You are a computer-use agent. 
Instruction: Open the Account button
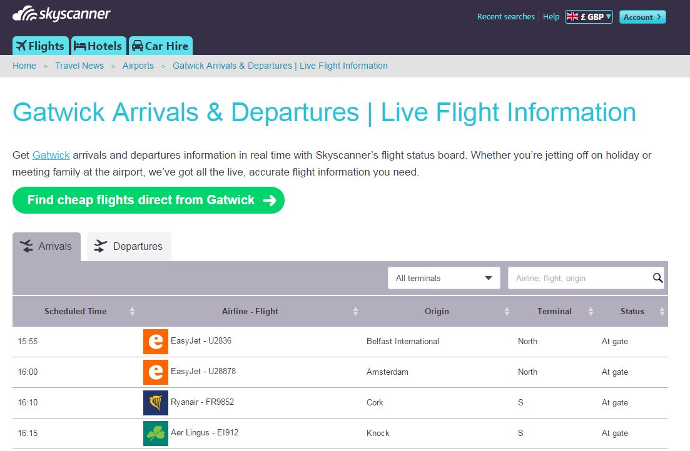pos(642,17)
